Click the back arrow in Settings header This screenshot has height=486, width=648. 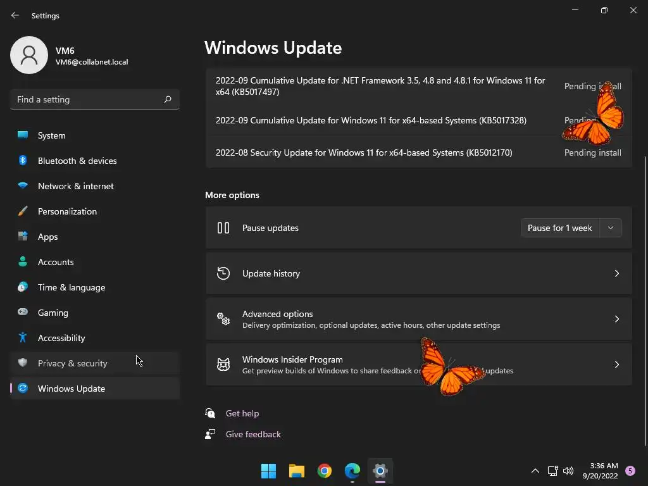click(15, 15)
